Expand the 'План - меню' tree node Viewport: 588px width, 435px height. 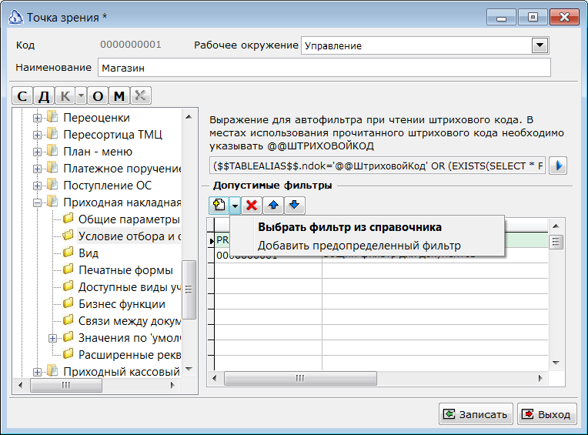(37, 152)
